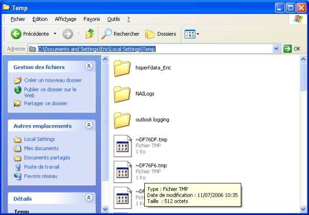Open the ? help menu
The width and height of the screenshot is (309, 215).
point(128,19)
